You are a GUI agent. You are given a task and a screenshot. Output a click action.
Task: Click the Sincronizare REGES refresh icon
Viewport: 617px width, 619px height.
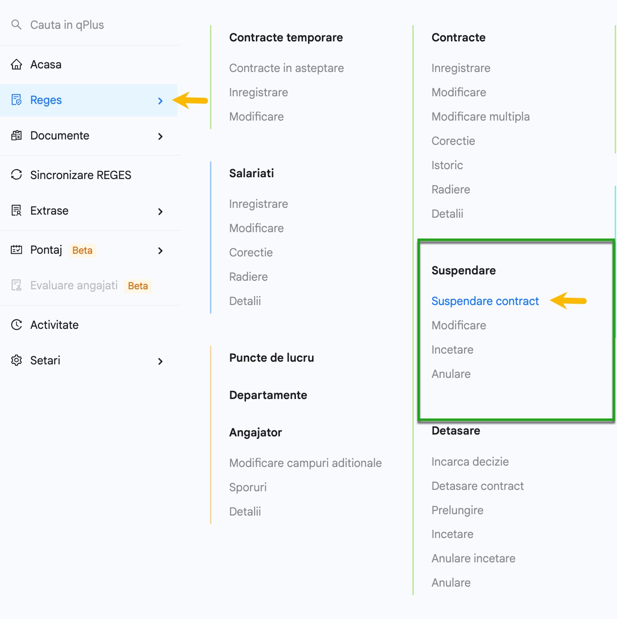pos(17,175)
